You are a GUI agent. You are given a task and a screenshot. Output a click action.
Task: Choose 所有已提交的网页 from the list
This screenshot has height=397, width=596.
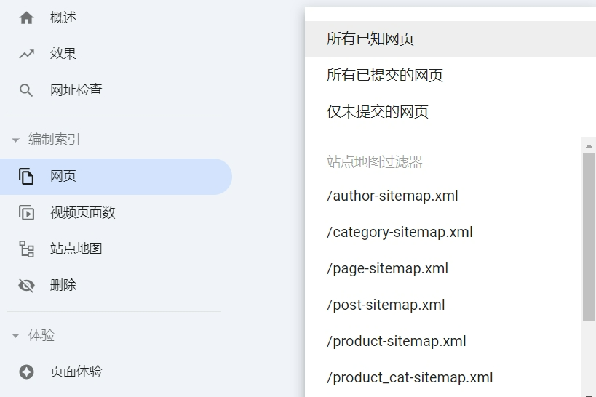click(x=385, y=76)
